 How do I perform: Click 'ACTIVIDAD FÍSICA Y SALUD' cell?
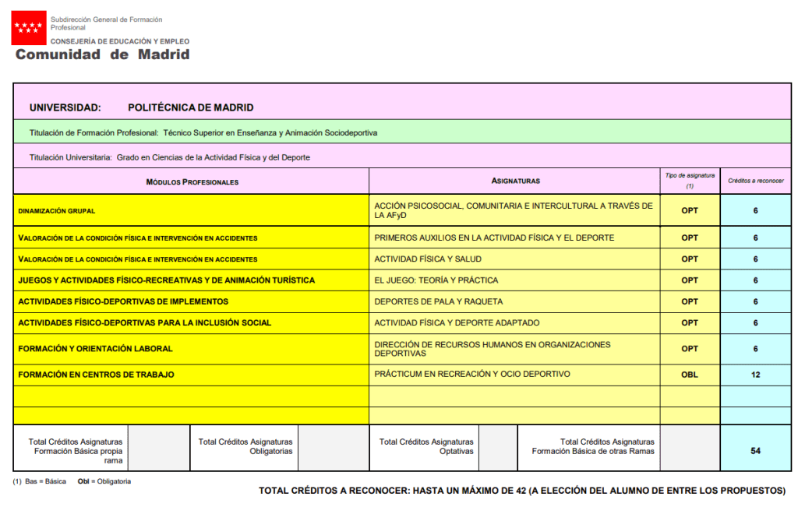514,259
